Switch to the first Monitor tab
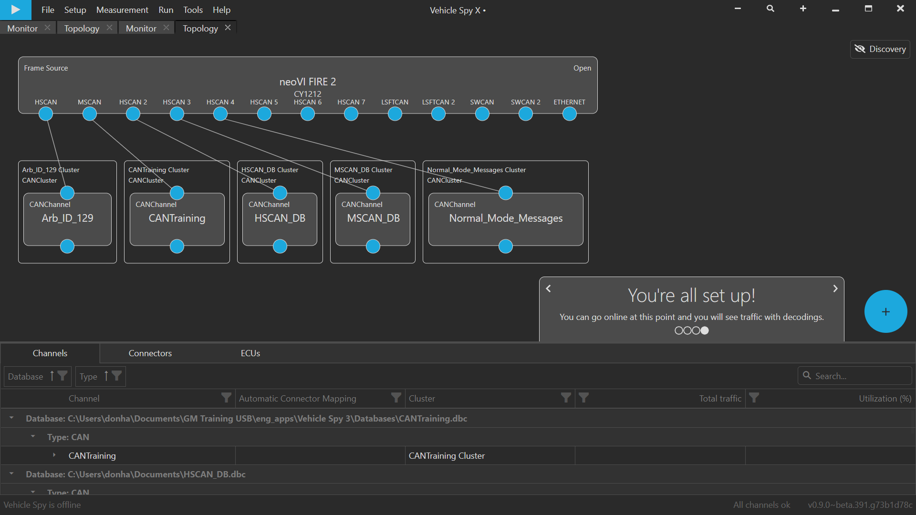 click(22, 28)
